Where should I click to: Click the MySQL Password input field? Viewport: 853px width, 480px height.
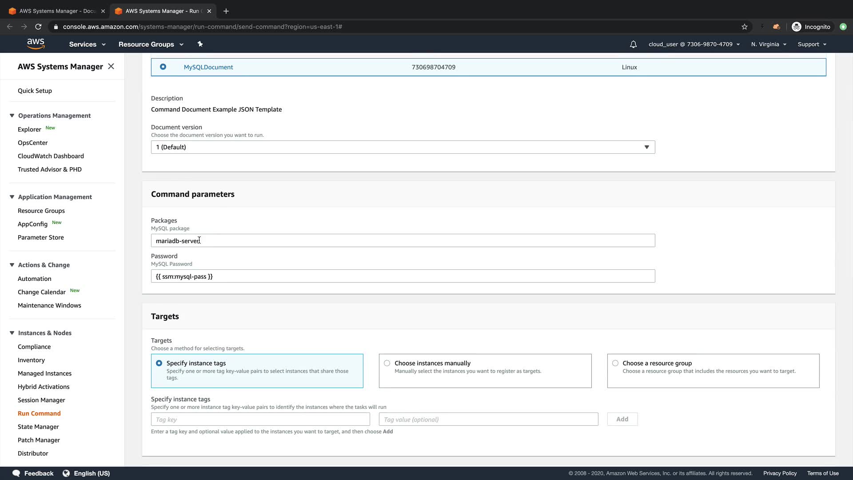(x=403, y=276)
